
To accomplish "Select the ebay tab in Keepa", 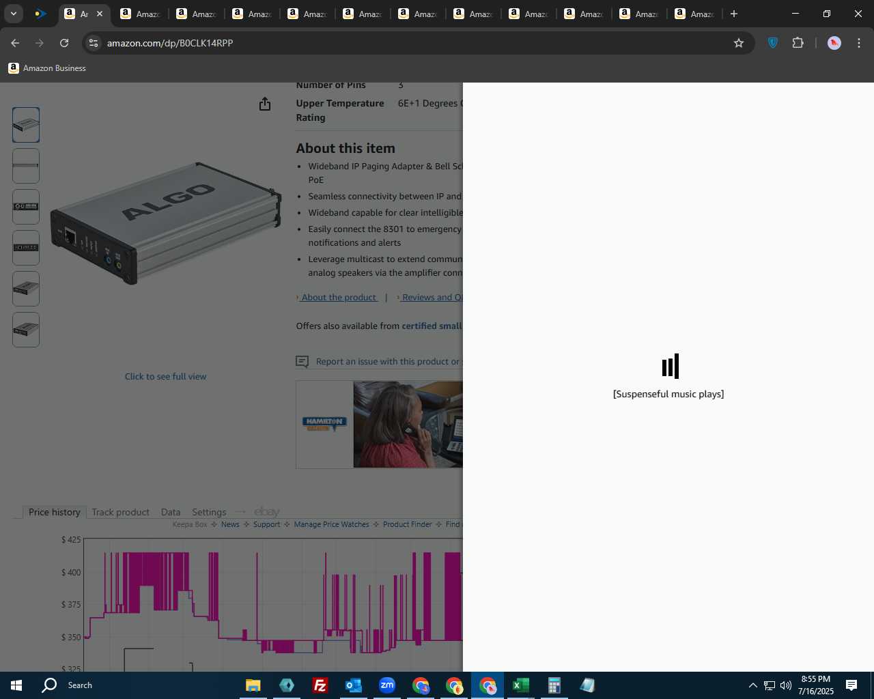I will tap(267, 512).
